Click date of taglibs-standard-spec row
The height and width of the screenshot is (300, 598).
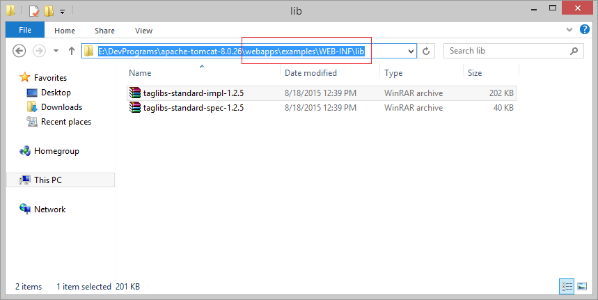(320, 108)
